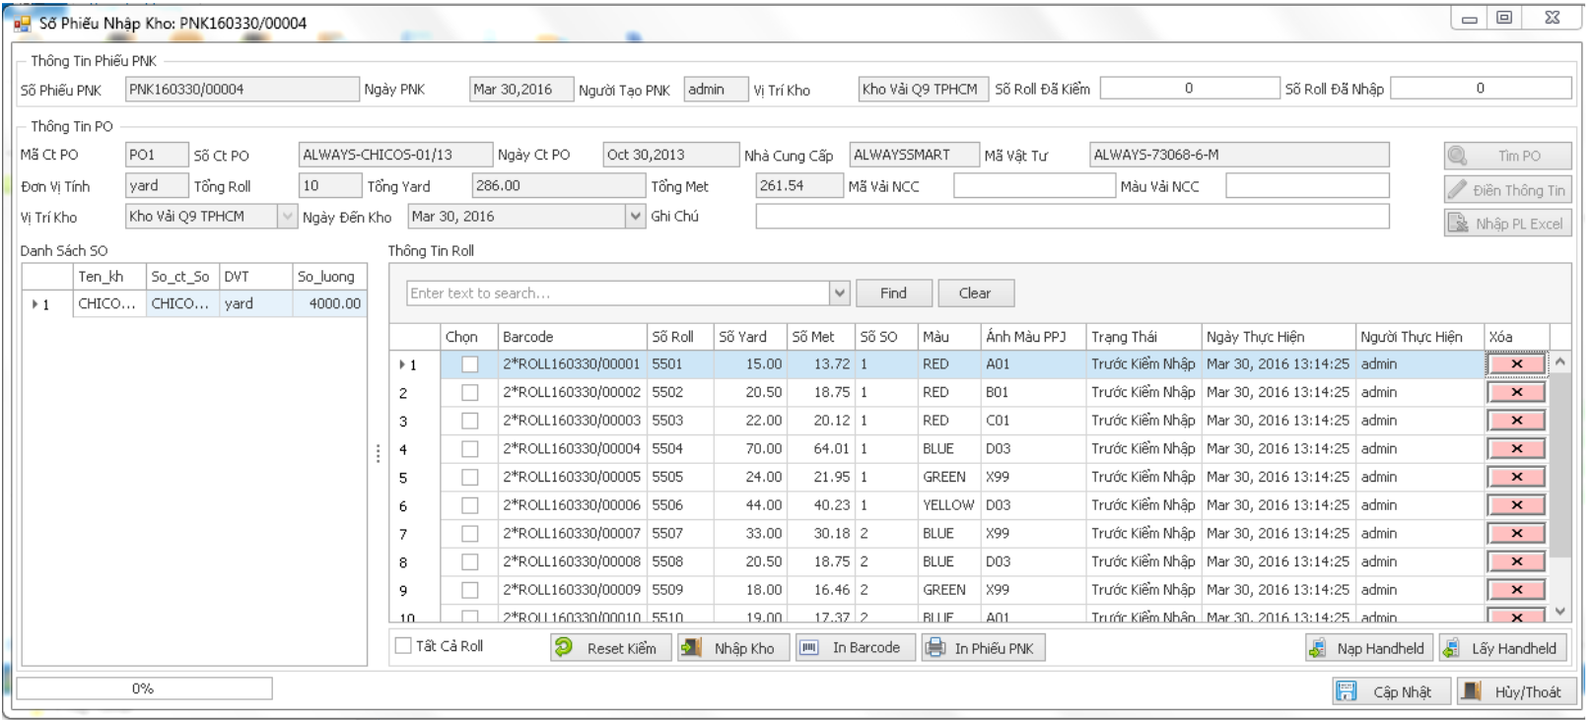This screenshot has width=1592, height=720.
Task: Delete roll 5504 with its X button
Action: click(1516, 448)
